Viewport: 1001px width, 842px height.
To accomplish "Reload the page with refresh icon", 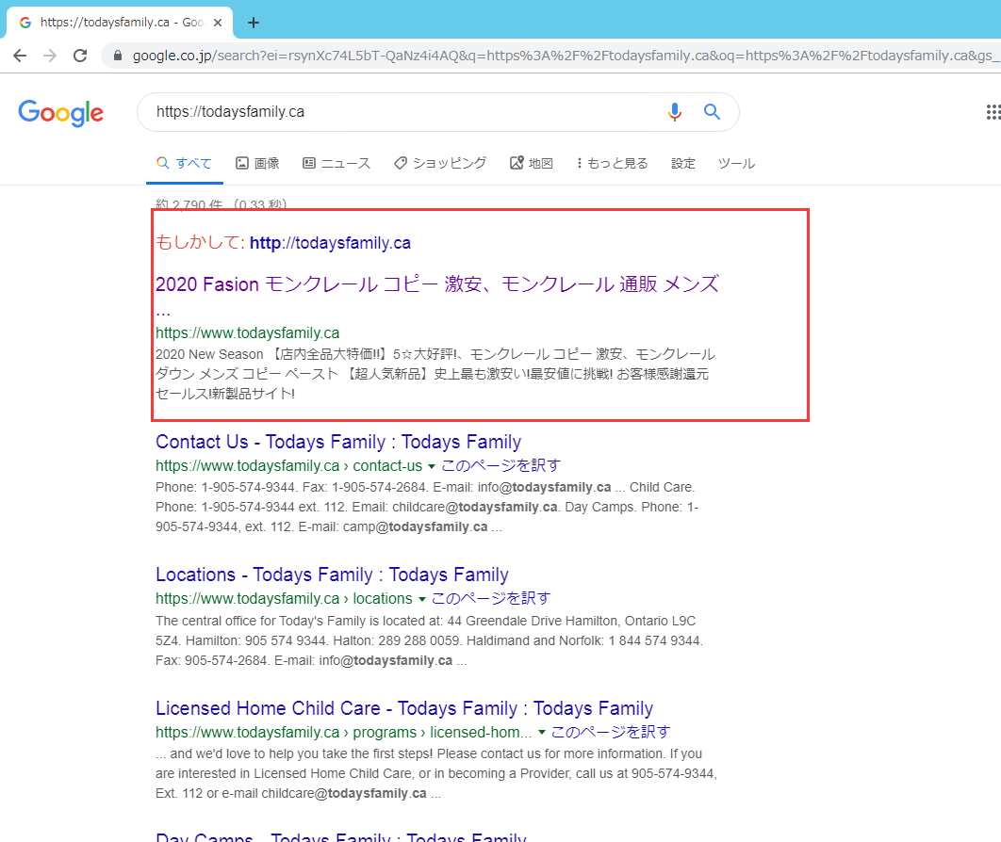I will tap(80, 56).
